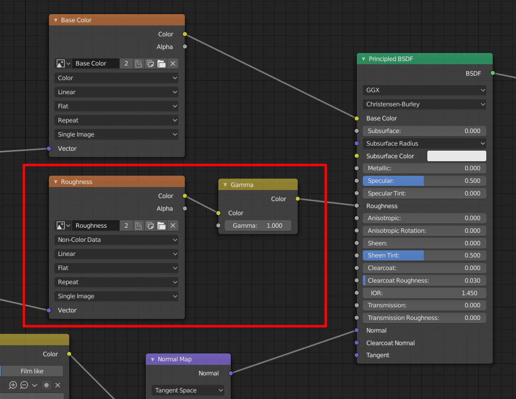516x399 pixels.
Task: Click Clearcoat slider
Action: point(424,268)
